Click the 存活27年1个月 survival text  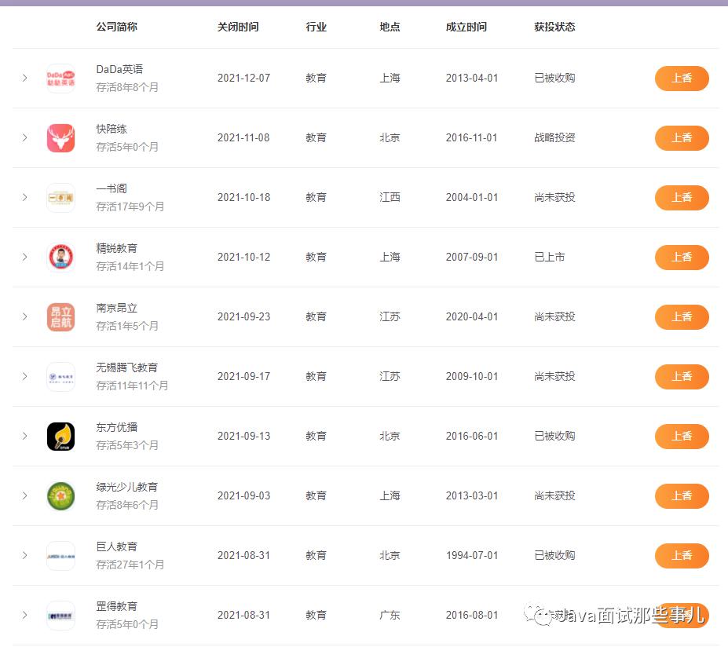(130, 565)
